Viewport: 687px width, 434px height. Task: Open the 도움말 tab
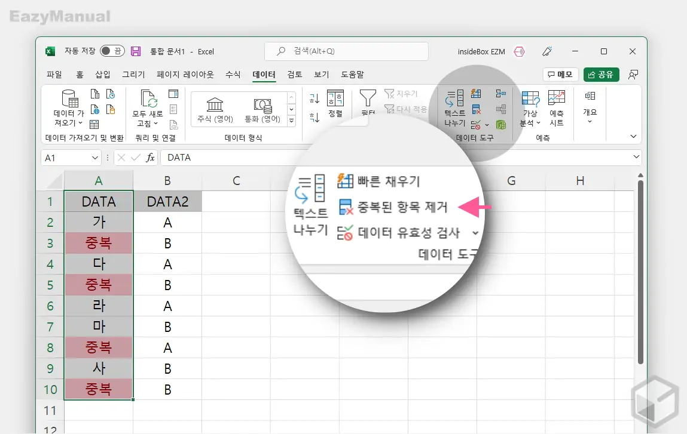(x=353, y=75)
